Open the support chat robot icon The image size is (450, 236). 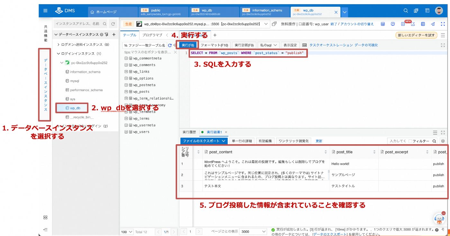click(439, 219)
